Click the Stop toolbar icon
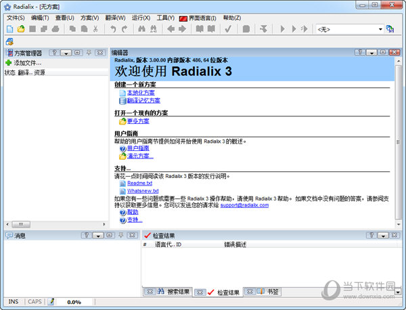The width and height of the screenshot is (406, 310). tap(246, 28)
